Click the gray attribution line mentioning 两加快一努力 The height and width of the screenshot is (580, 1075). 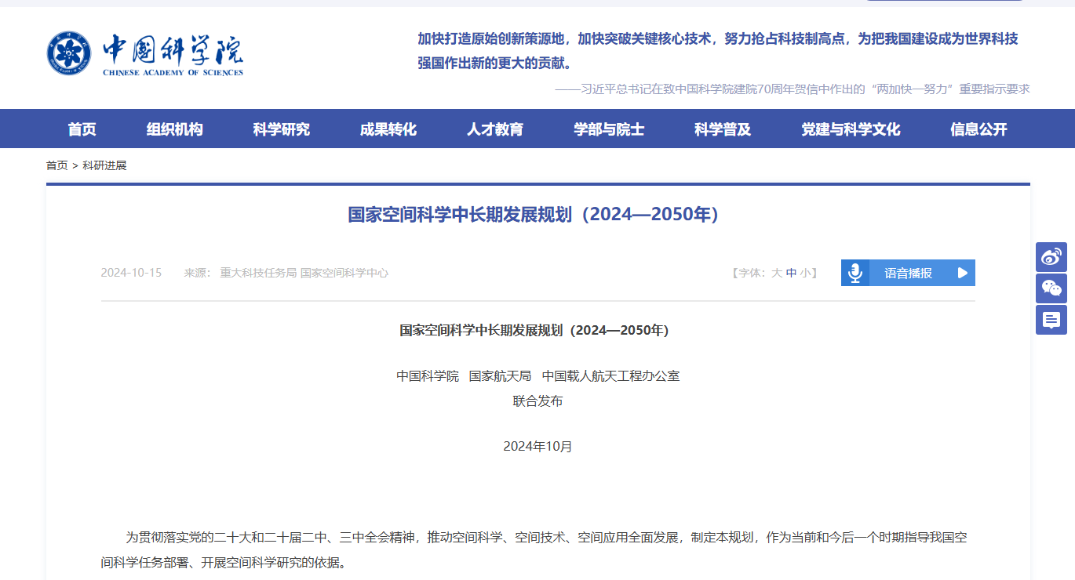(x=793, y=89)
